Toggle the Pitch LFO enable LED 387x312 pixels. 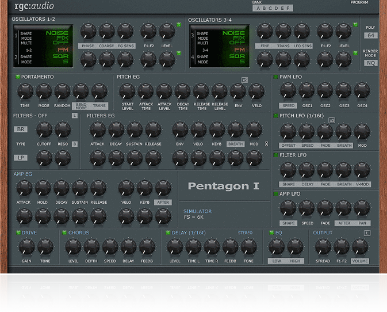275,116
